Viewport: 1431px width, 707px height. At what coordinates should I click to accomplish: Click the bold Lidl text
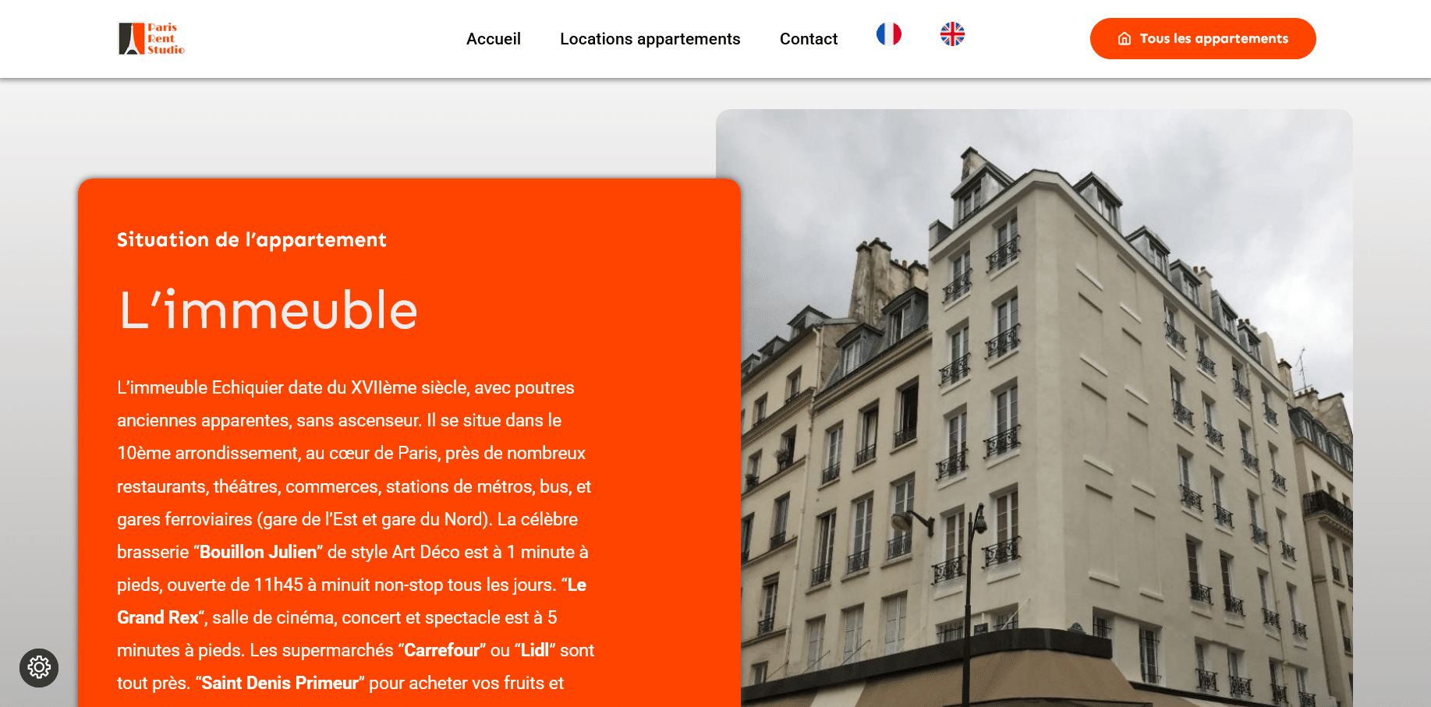click(x=534, y=650)
